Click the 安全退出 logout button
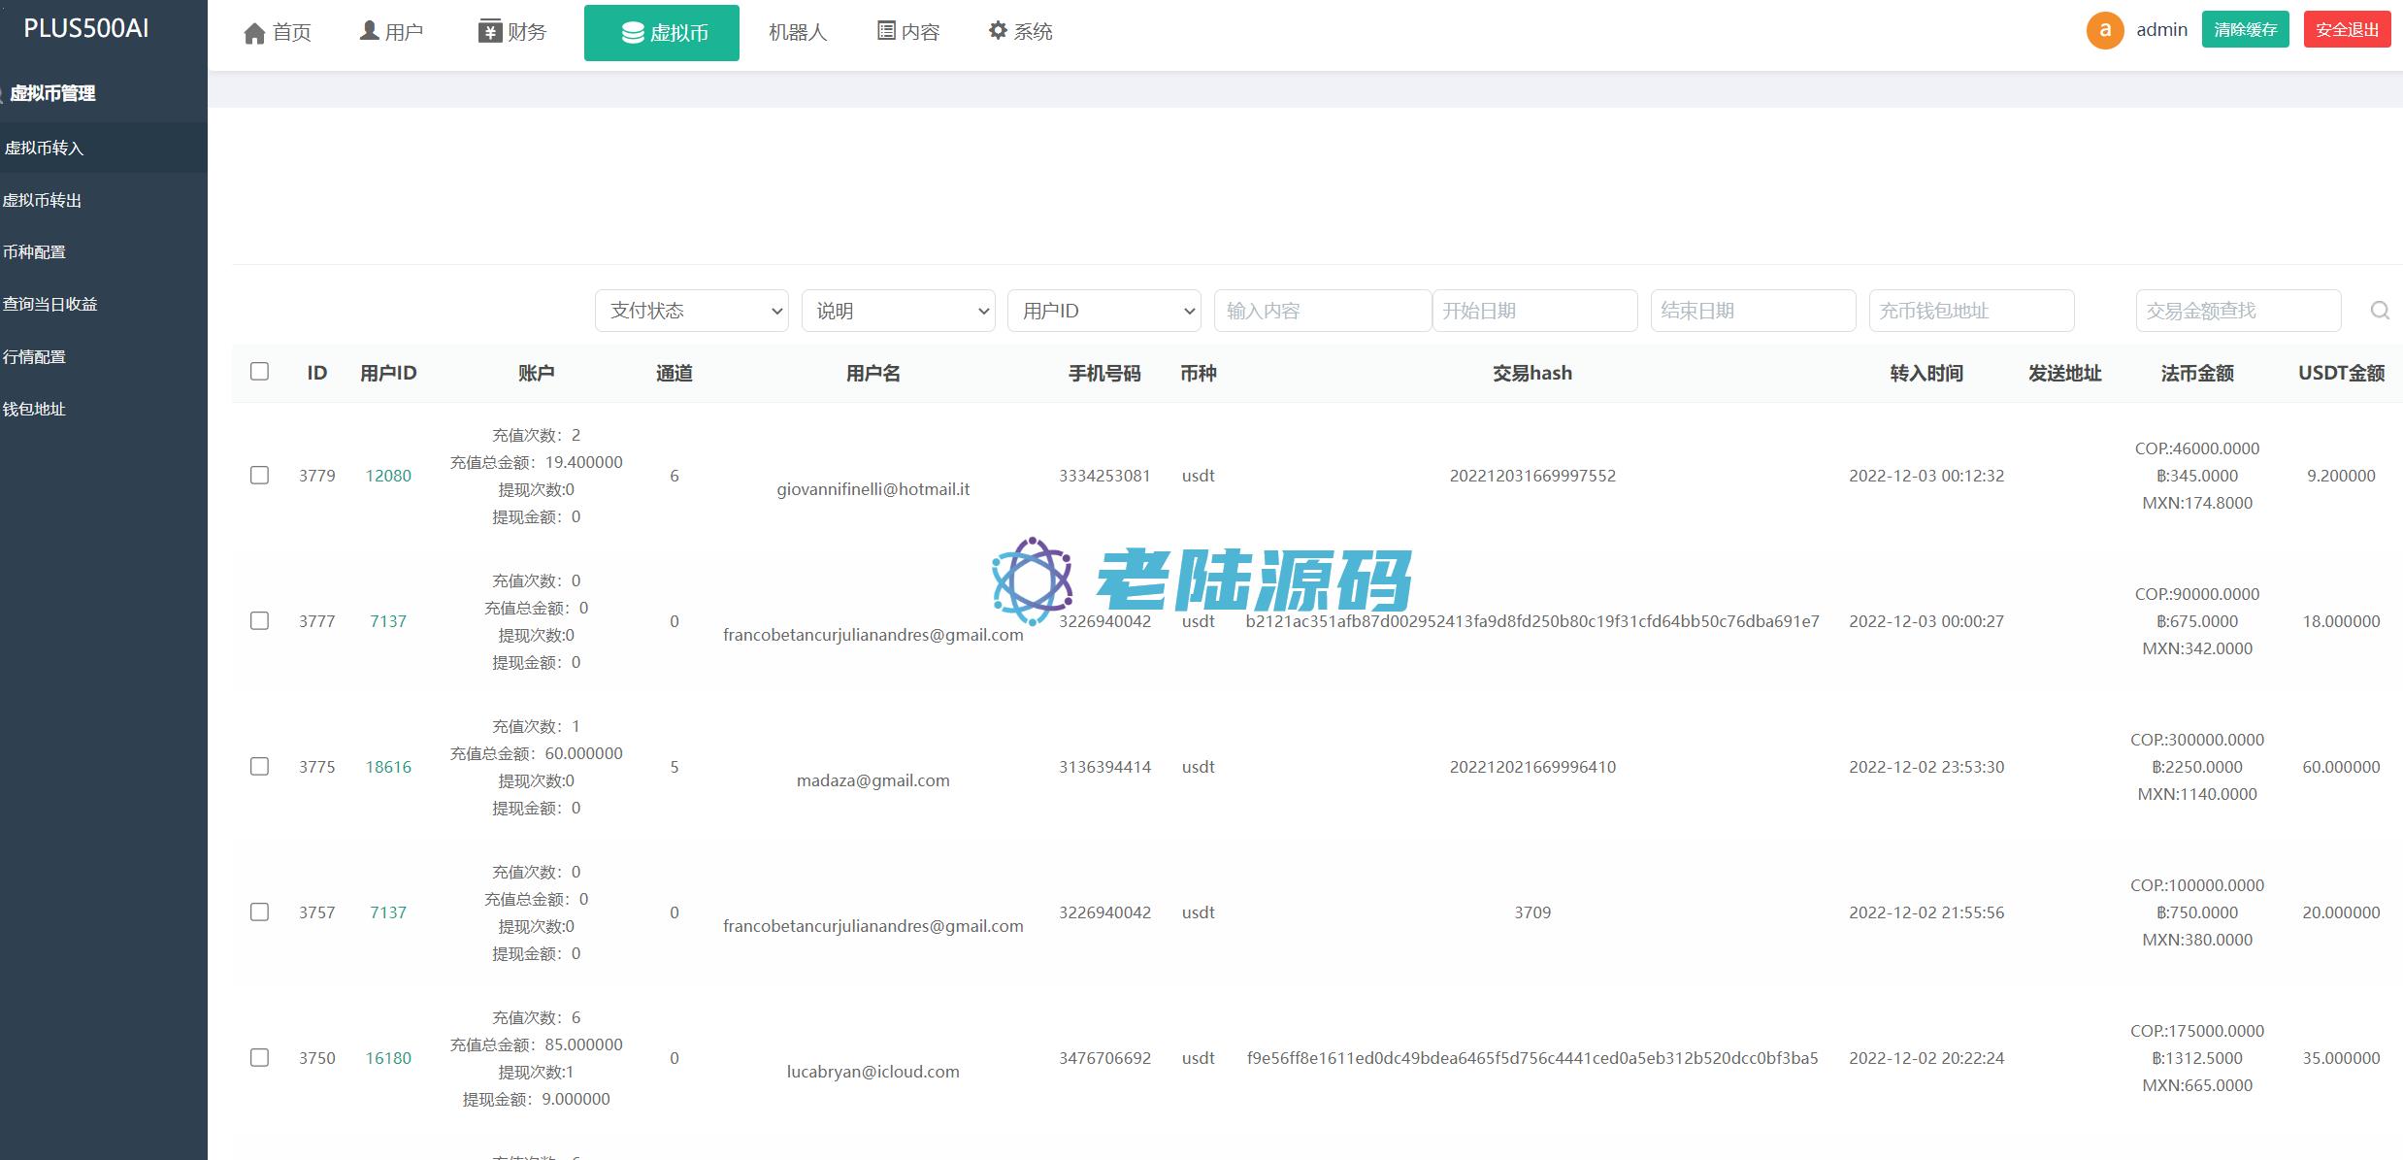The image size is (2403, 1160). 2347,30
